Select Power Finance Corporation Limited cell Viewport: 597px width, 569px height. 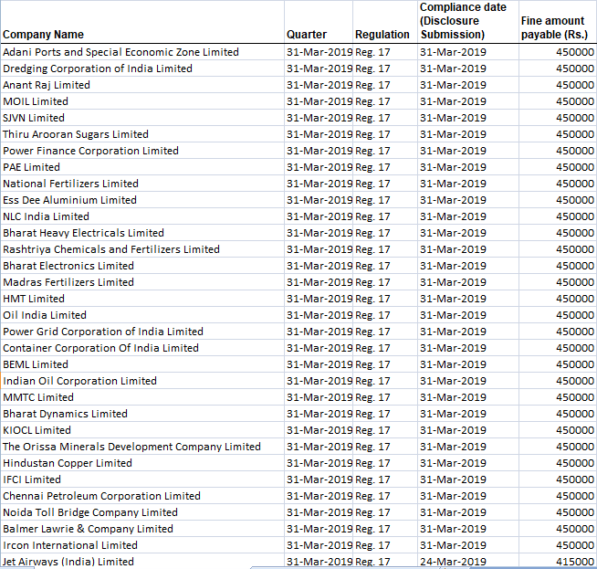point(90,151)
